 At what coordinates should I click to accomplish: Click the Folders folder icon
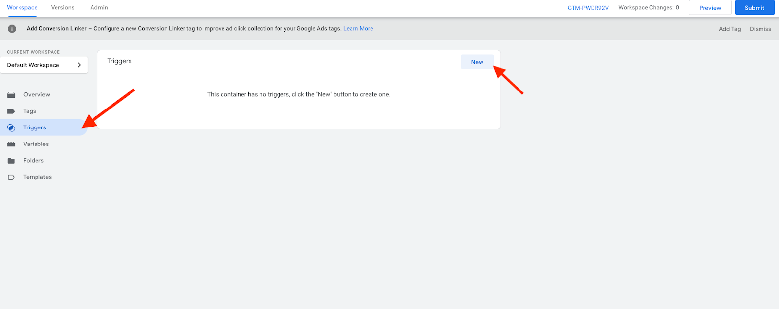[x=11, y=161]
